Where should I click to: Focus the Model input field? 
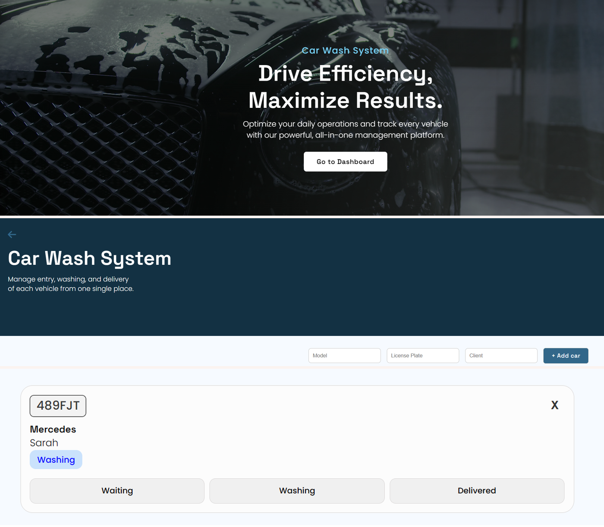pyautogui.click(x=344, y=356)
